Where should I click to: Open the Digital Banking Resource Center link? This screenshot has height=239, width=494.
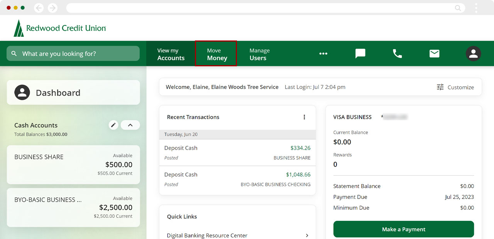click(x=207, y=235)
